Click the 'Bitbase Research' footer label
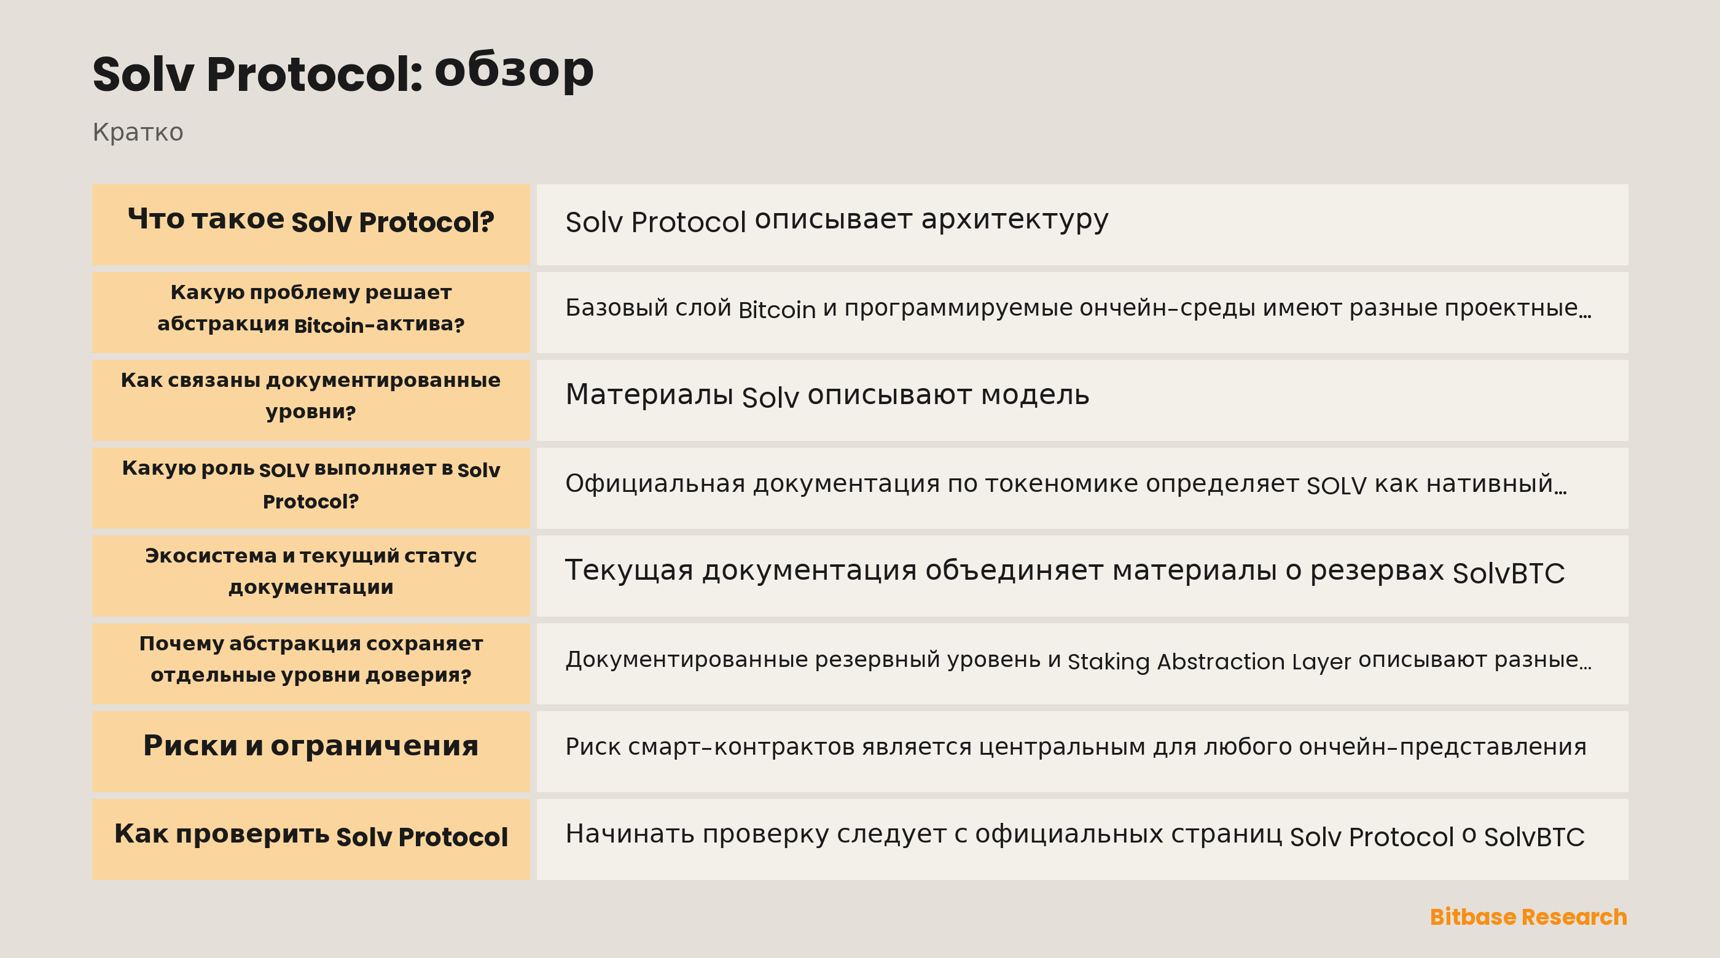This screenshot has width=1720, height=958. point(1528,917)
